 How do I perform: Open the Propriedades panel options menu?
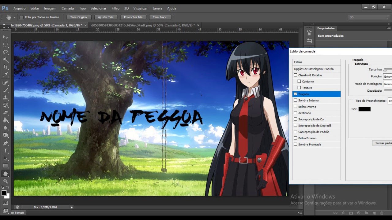pyautogui.click(x=389, y=28)
